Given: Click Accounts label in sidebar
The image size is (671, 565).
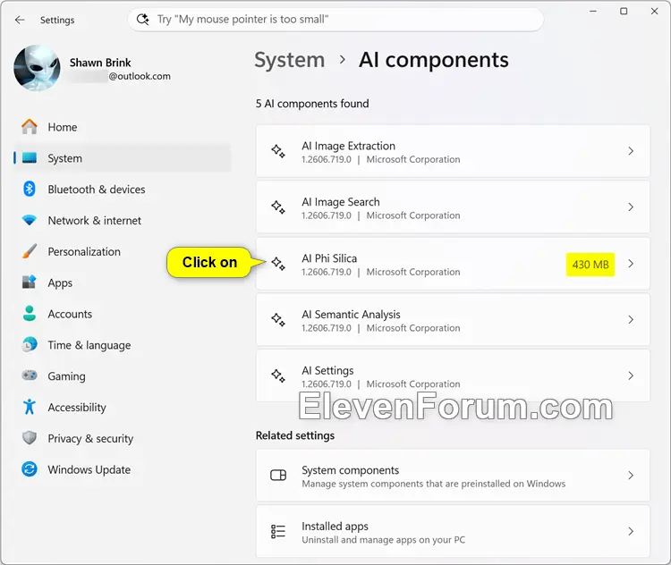Looking at the screenshot, I should pos(70,314).
